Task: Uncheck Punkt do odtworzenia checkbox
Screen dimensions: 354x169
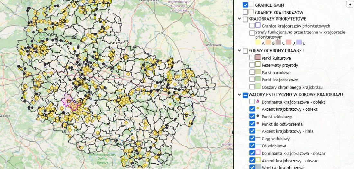Action: [252, 124]
